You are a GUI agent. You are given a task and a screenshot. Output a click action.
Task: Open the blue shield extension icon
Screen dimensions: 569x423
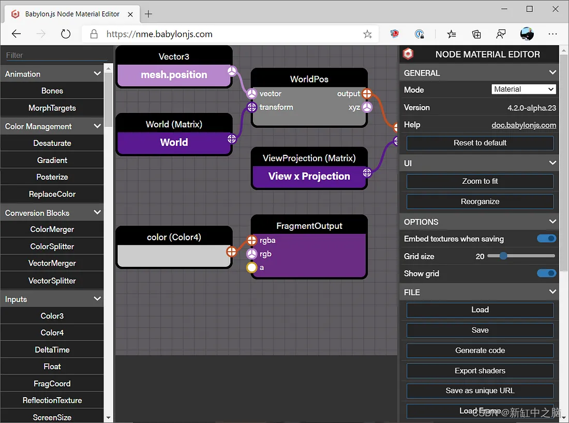[x=419, y=34]
